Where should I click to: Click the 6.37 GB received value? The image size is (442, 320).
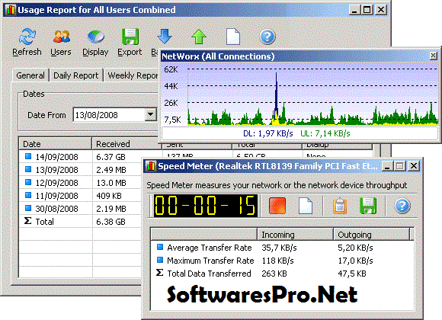coord(110,157)
